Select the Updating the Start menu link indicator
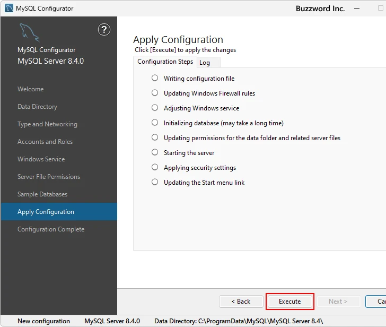This screenshot has width=386, height=327. [x=155, y=182]
